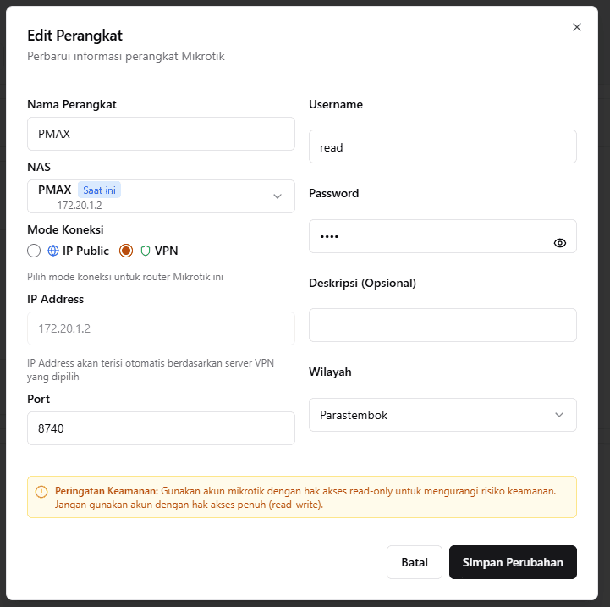Open the Wilayah dropdown showing Parastembok
This screenshot has width=610, height=607.
pos(442,415)
